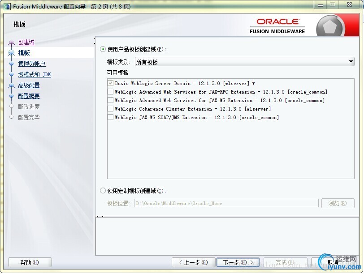Viewport: 364px width, 274px height.
Task: Click the 配置完毕 step label
Action: tap(29, 117)
